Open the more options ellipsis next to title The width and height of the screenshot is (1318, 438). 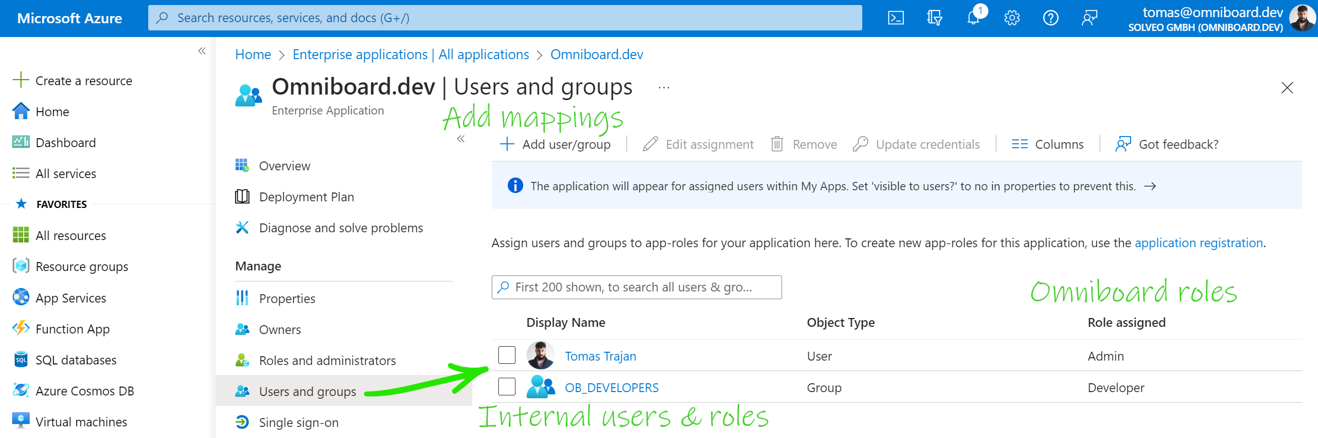(664, 87)
